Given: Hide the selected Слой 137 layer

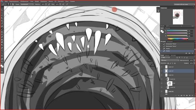Looking at the screenshot, I should 162,71.
